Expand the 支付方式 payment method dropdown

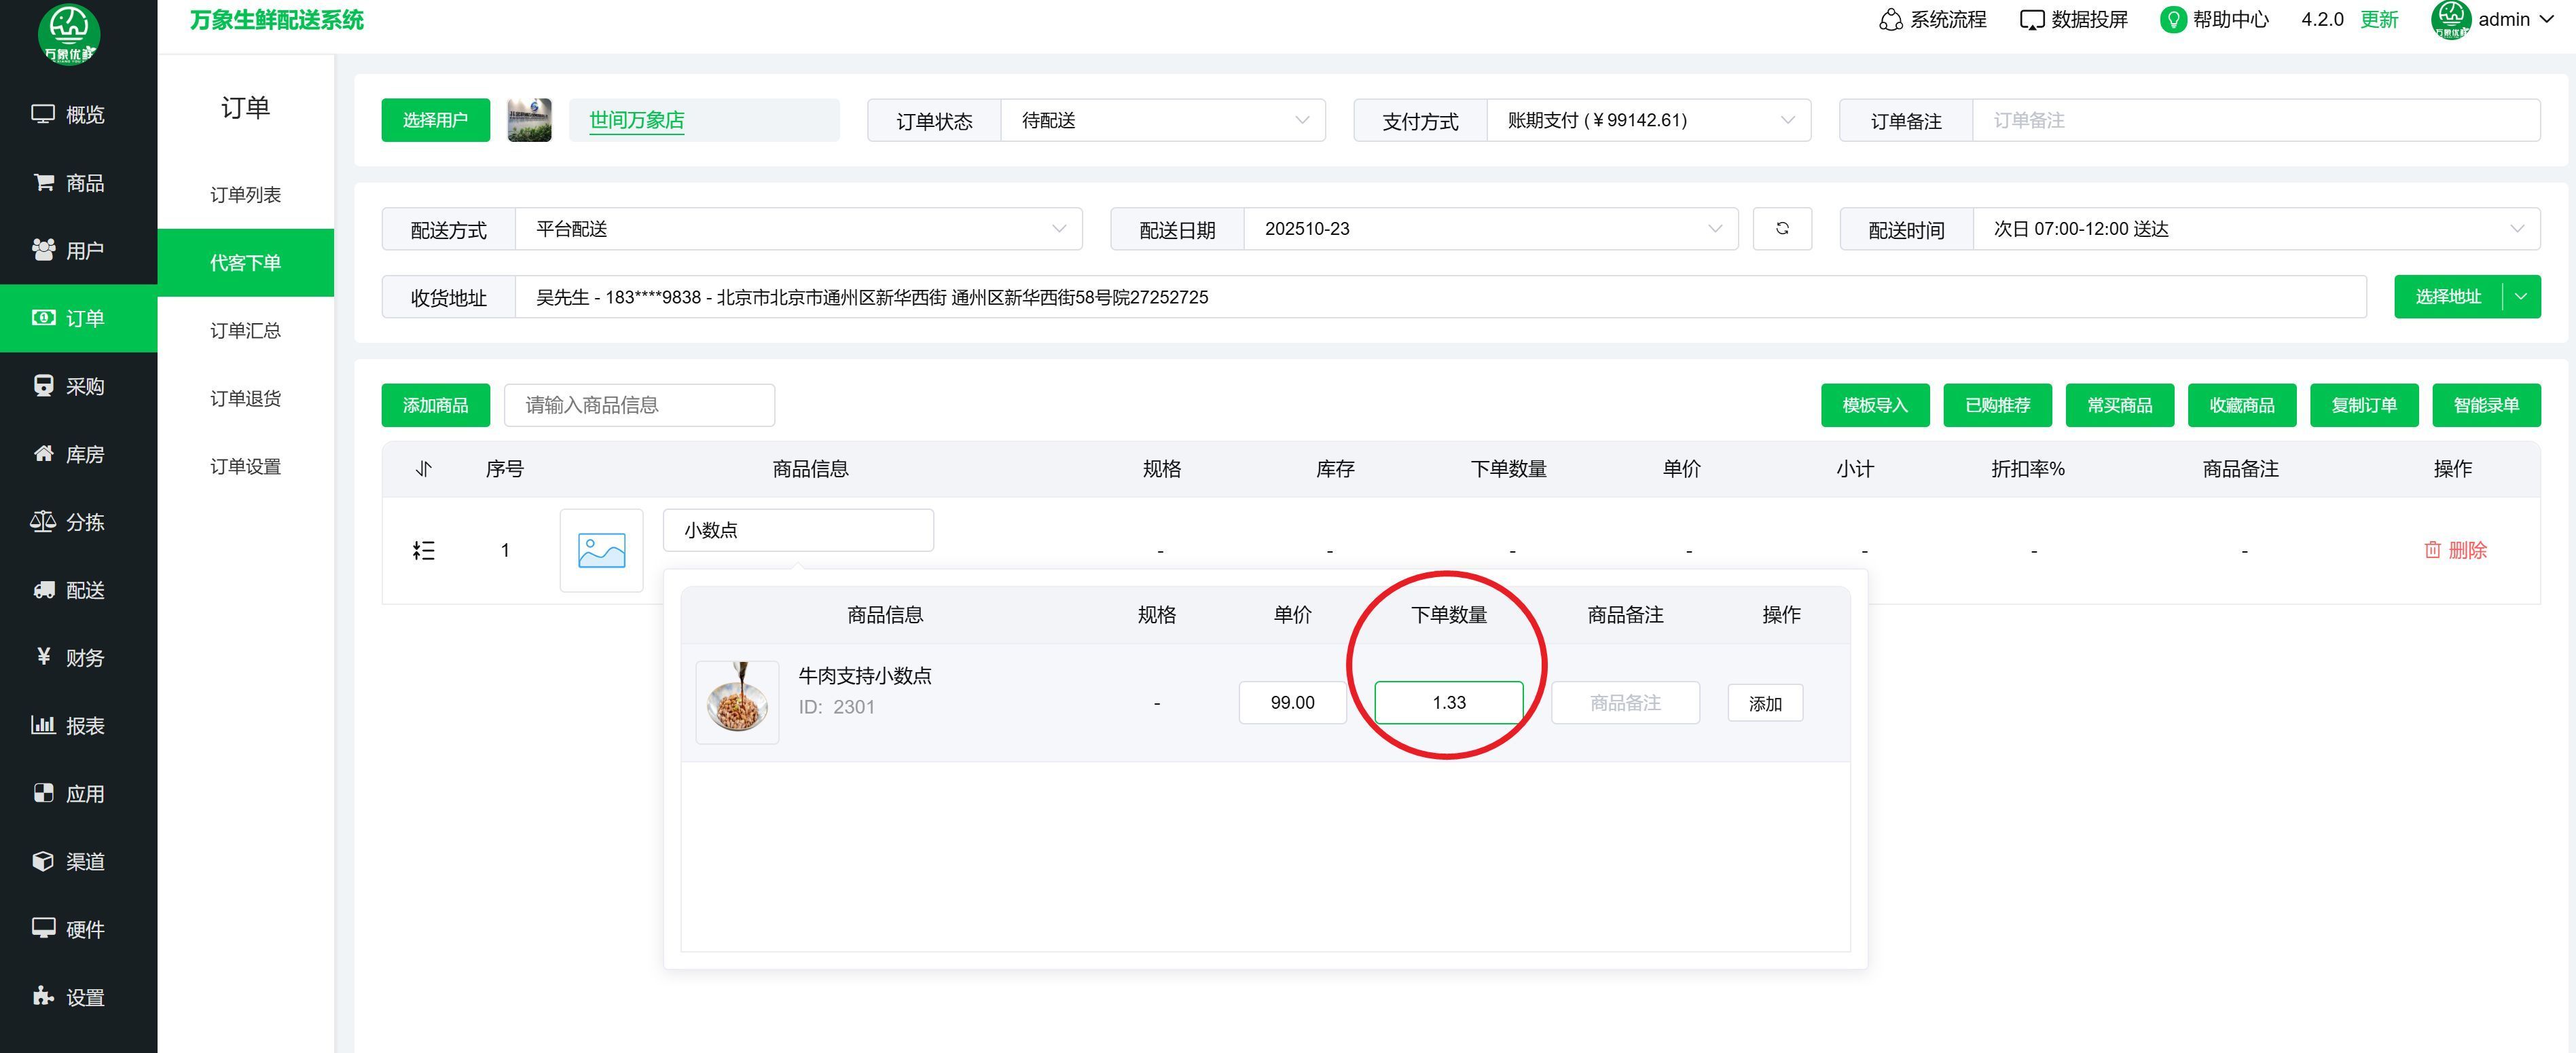pyautogui.click(x=1648, y=120)
